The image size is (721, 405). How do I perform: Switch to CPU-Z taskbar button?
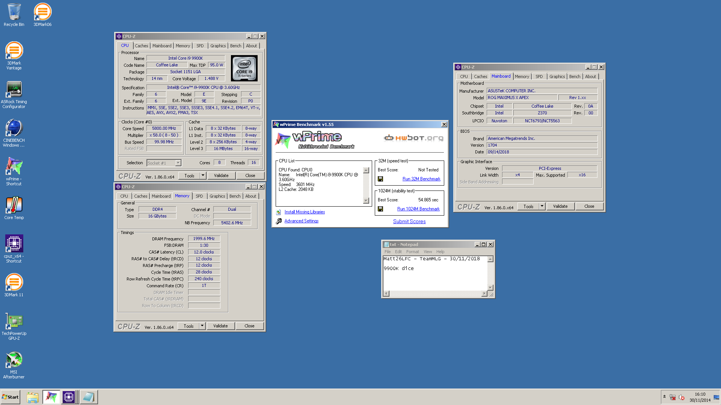click(69, 397)
